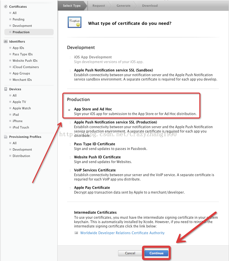Click the iOS App Development label
Image resolution: width=229 pixels, height=261 pixels.
[x=93, y=57]
